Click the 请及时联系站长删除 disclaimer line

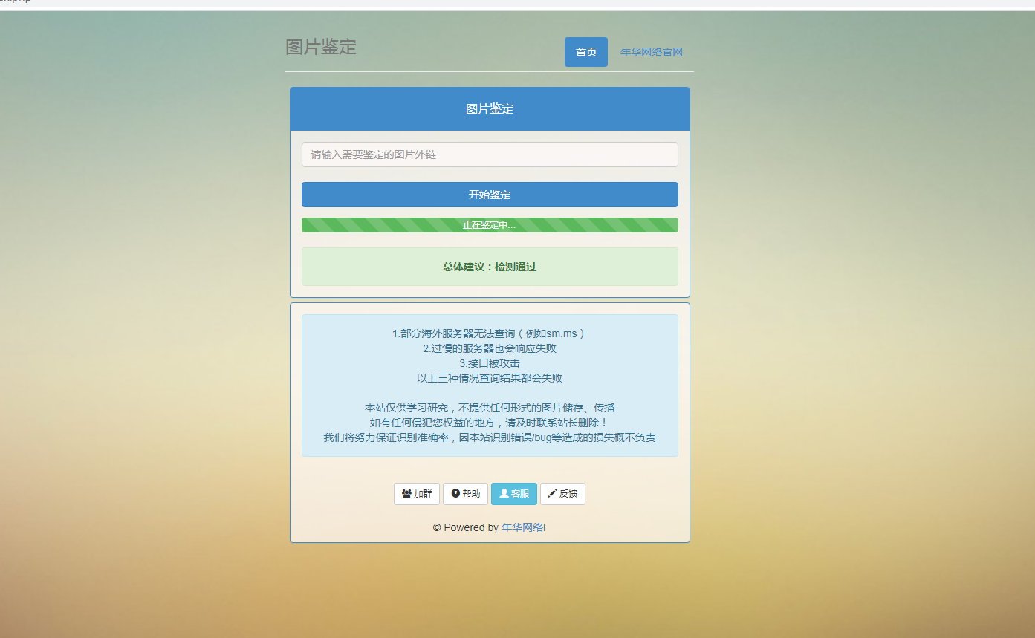coord(490,423)
